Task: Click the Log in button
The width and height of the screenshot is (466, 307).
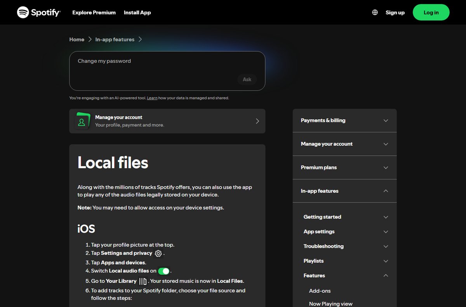Action: coord(431,12)
